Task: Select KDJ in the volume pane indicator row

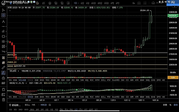Action: click(x=87, y=80)
